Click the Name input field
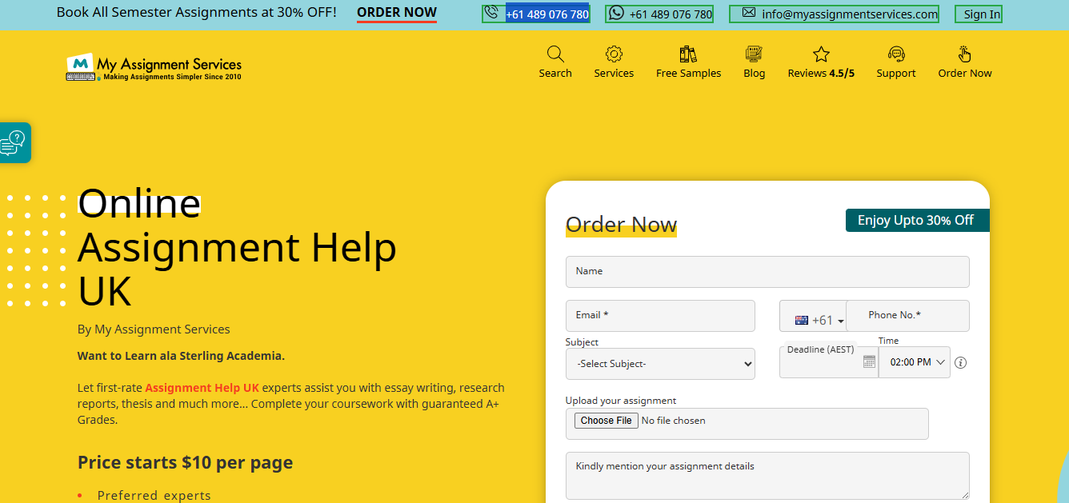Image resolution: width=1069 pixels, height=503 pixels. 767,272
